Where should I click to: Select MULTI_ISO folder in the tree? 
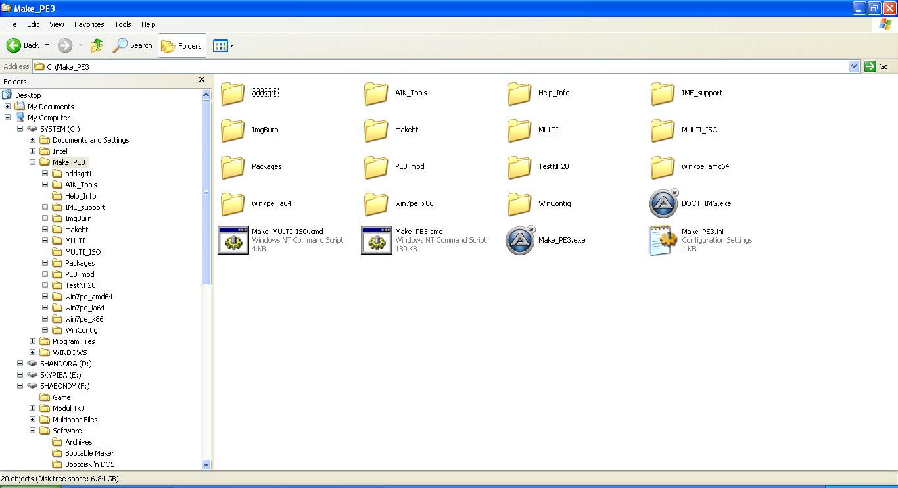pos(83,252)
